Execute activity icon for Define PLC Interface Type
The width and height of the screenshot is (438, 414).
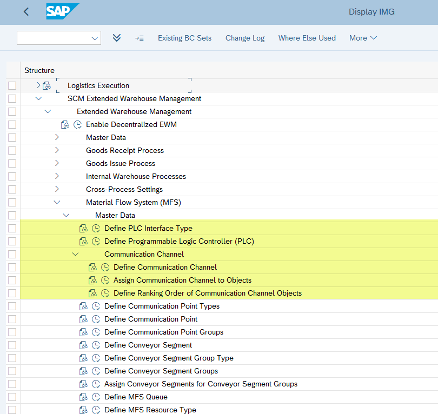tap(96, 229)
